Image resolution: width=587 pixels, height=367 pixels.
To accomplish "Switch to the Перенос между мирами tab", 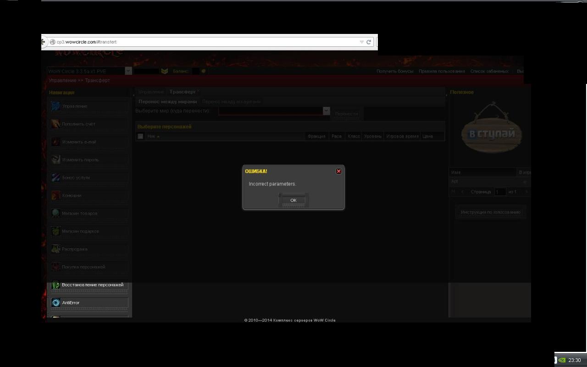I will click(167, 102).
